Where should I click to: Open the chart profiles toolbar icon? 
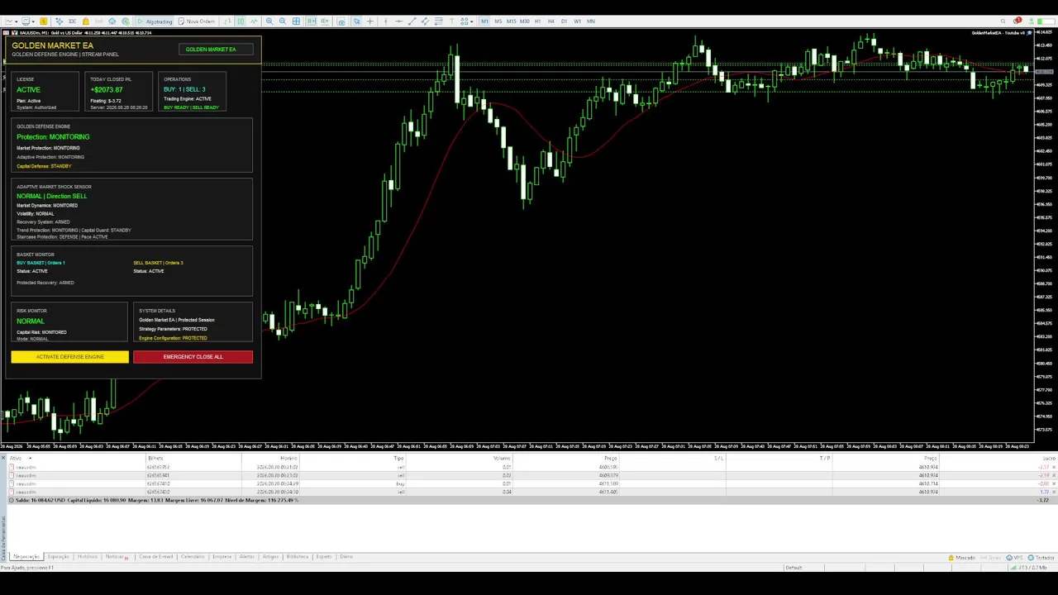(26, 21)
